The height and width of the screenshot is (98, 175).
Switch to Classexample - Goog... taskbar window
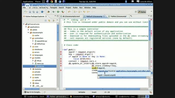point(80,97)
